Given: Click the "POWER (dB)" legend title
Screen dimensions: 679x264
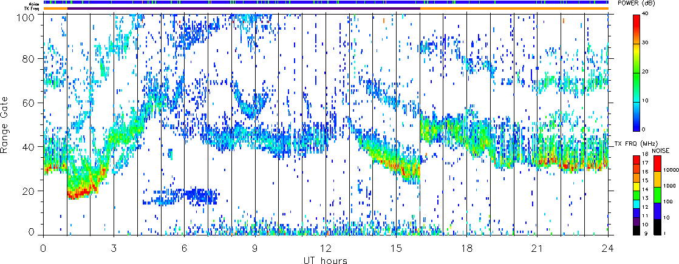Looking at the screenshot, I should (647, 4).
